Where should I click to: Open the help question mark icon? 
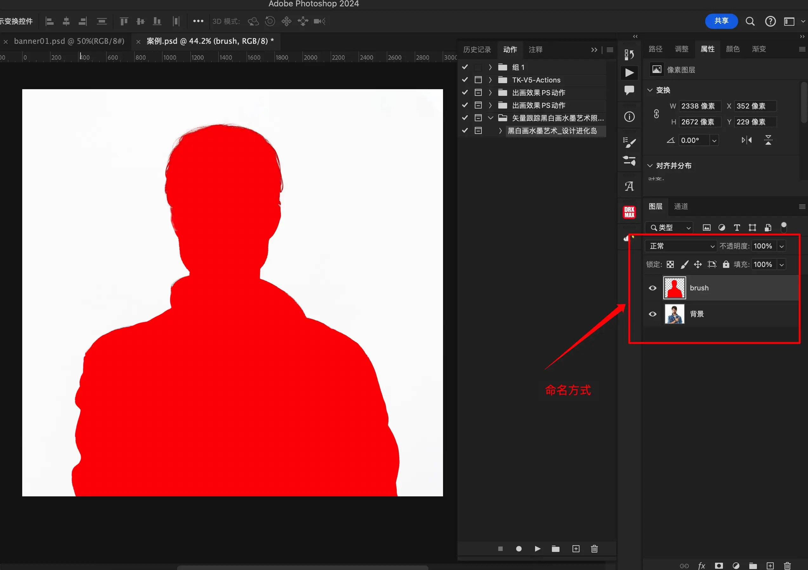coord(770,22)
